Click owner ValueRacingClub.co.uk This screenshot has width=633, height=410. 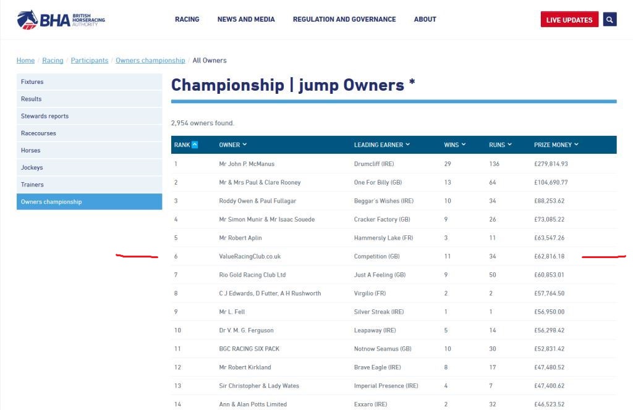pos(250,256)
